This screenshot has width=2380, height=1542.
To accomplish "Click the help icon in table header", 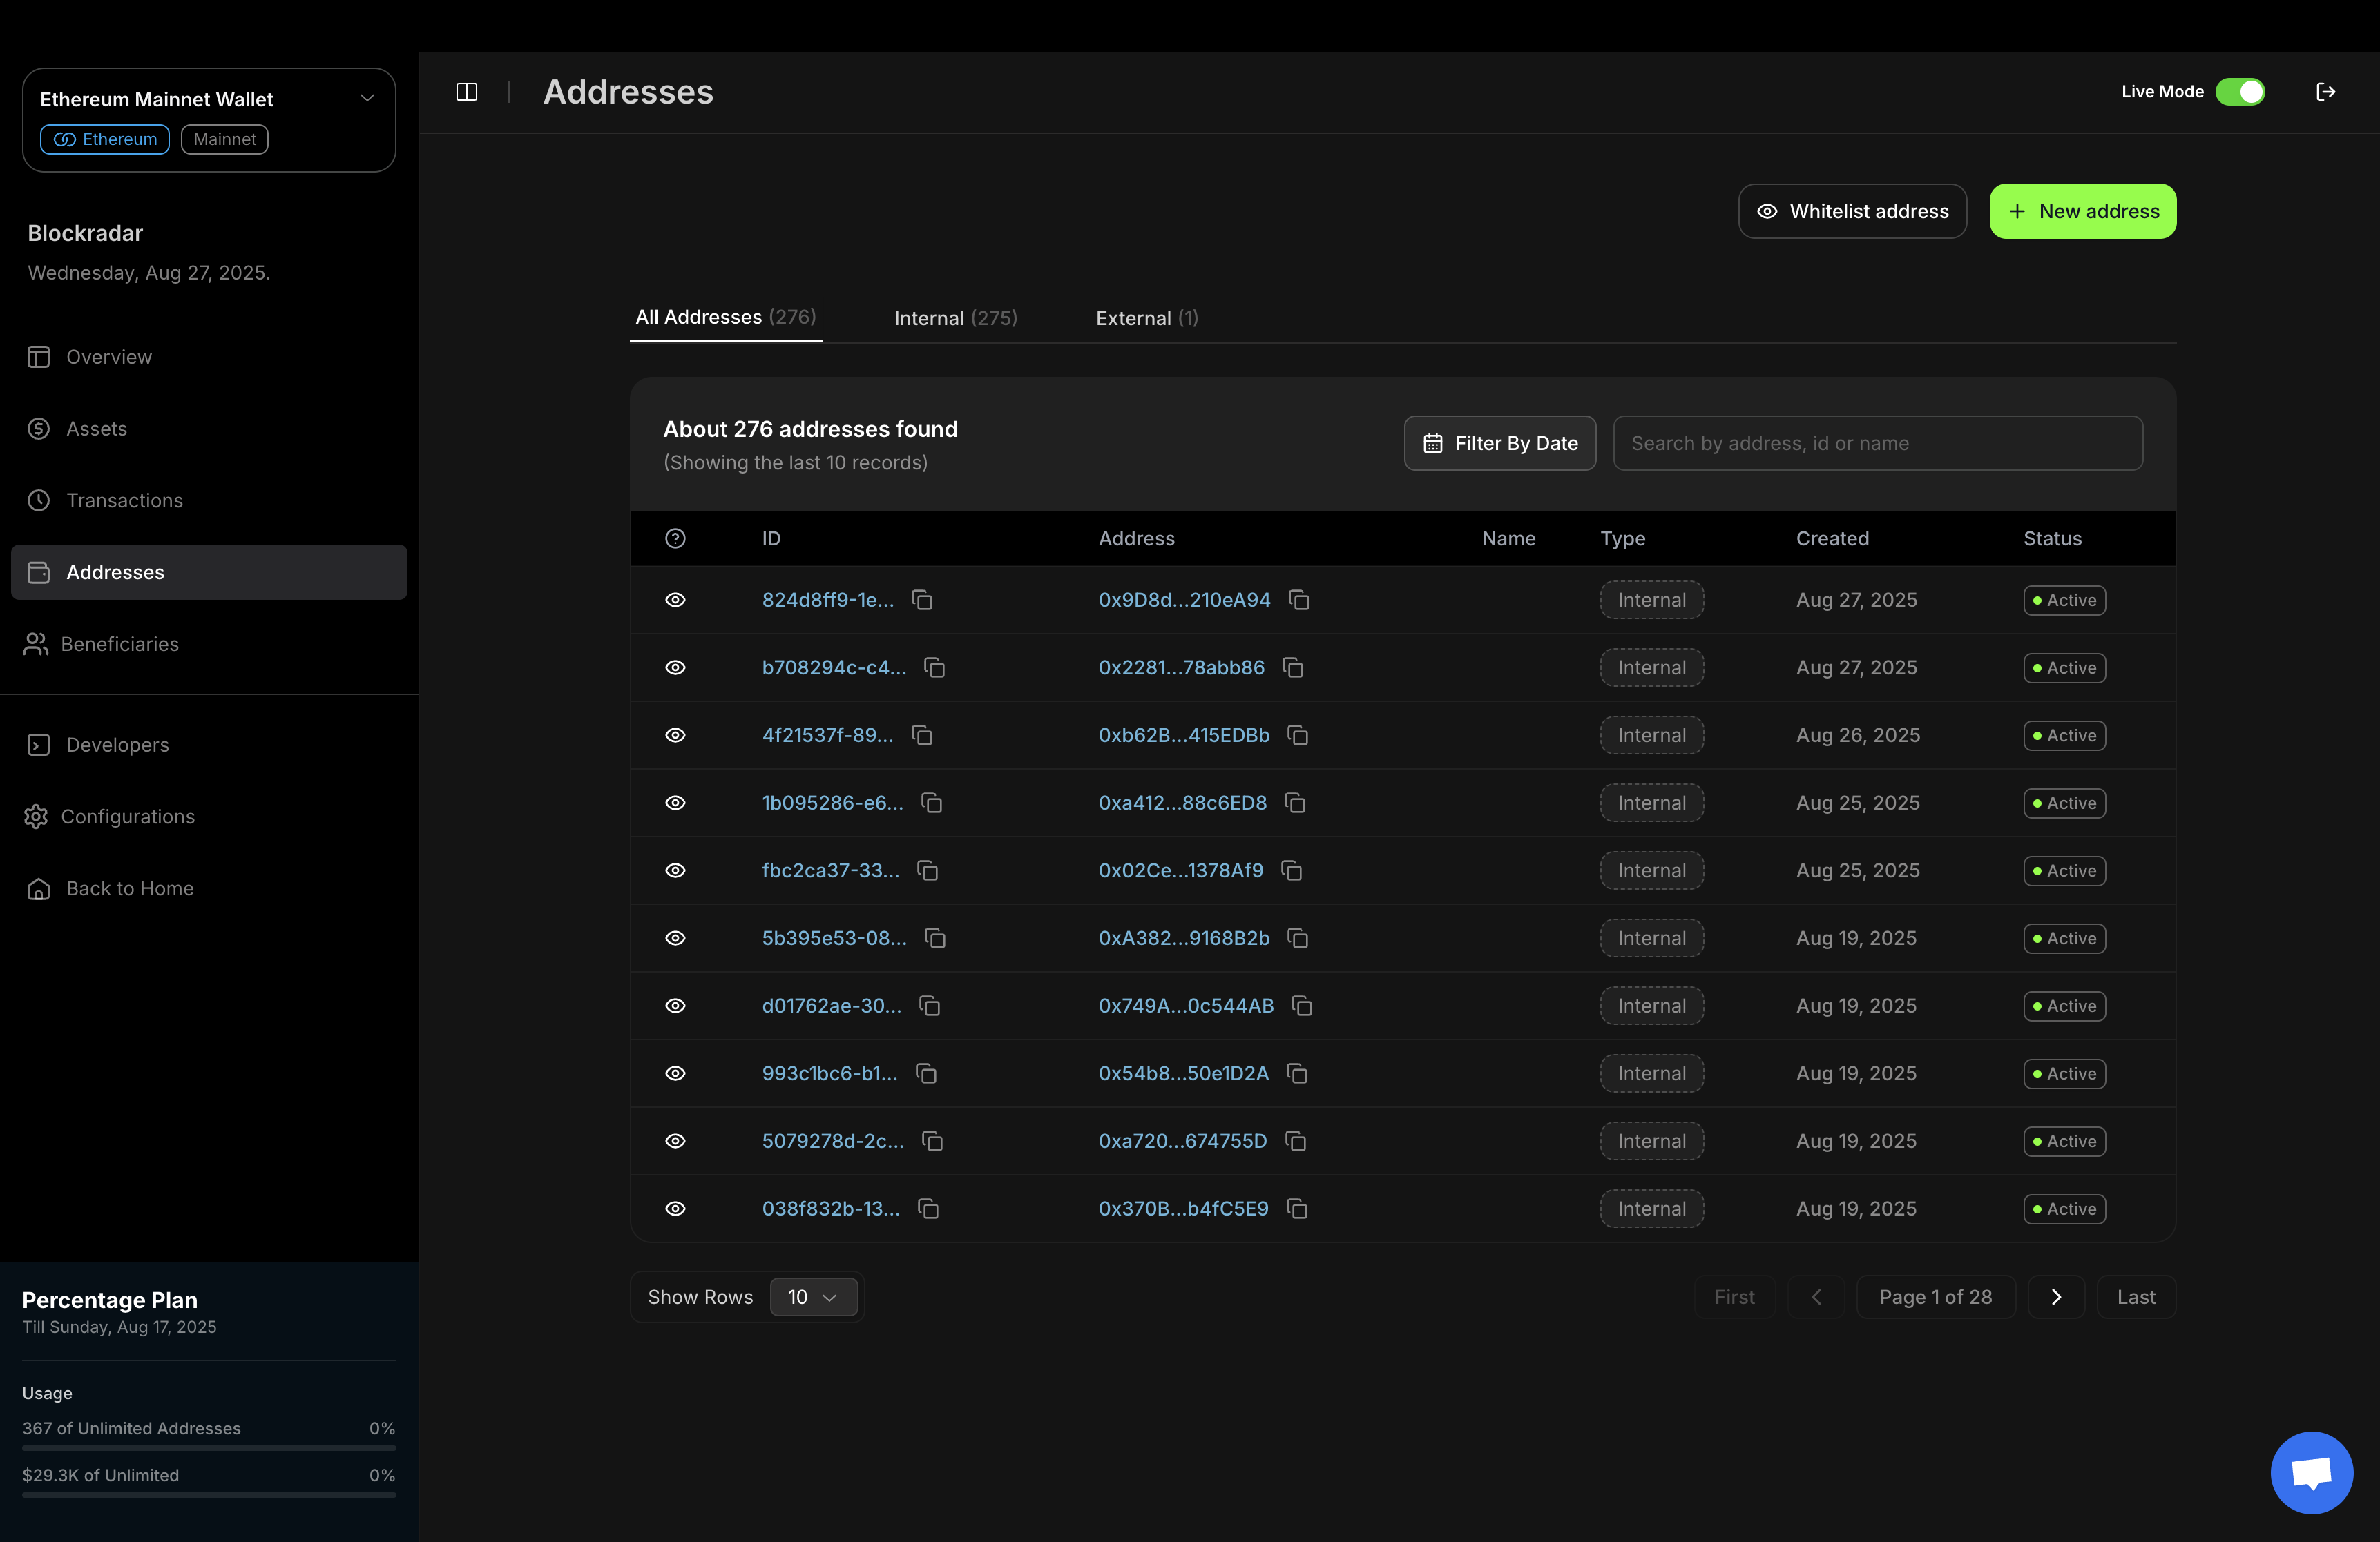I will 675,538.
